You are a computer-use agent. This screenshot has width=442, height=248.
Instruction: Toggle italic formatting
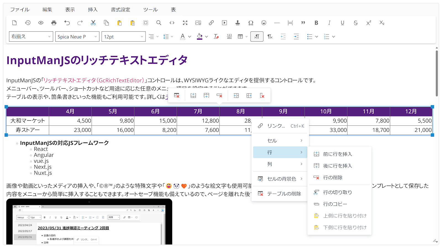(x=329, y=23)
